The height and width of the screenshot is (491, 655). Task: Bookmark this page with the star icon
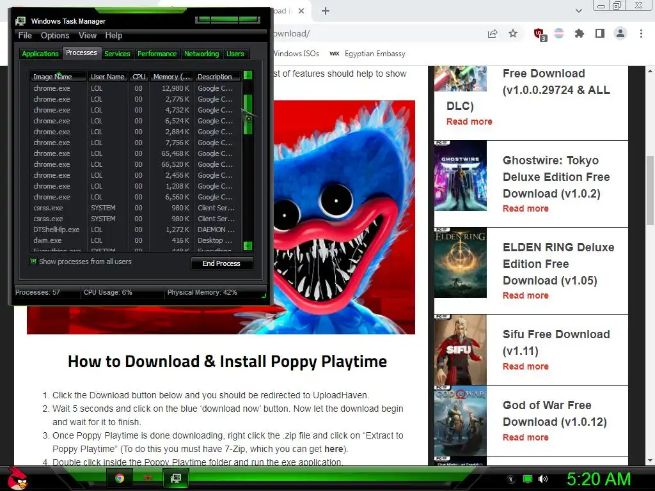(x=513, y=33)
